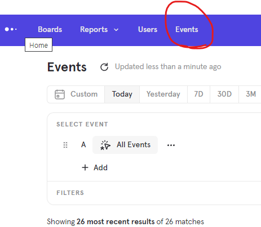Click 'Updated less than a minute ago' text
261x227 pixels.
(168, 67)
